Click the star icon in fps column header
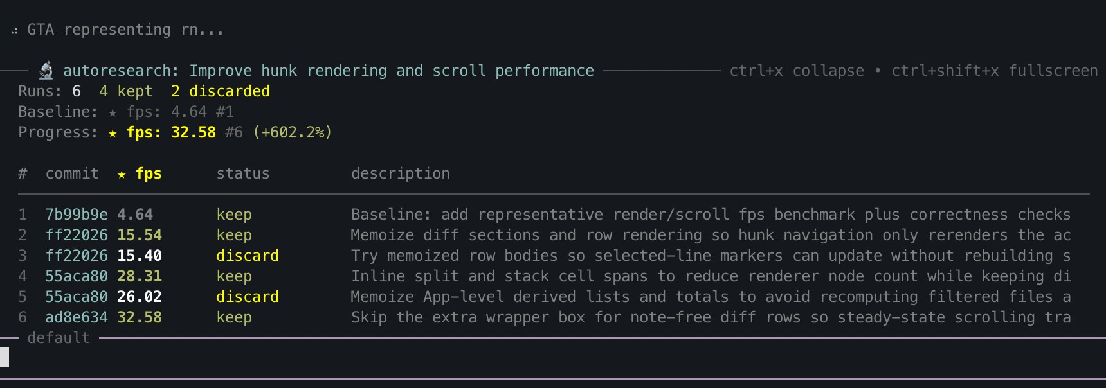 click(x=122, y=174)
